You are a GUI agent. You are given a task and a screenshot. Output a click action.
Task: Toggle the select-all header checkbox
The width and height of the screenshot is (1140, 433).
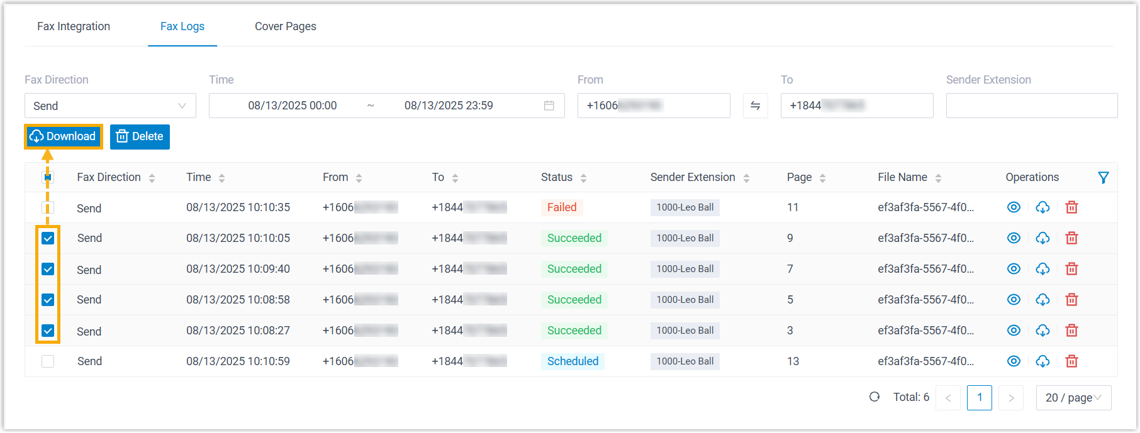click(x=48, y=178)
